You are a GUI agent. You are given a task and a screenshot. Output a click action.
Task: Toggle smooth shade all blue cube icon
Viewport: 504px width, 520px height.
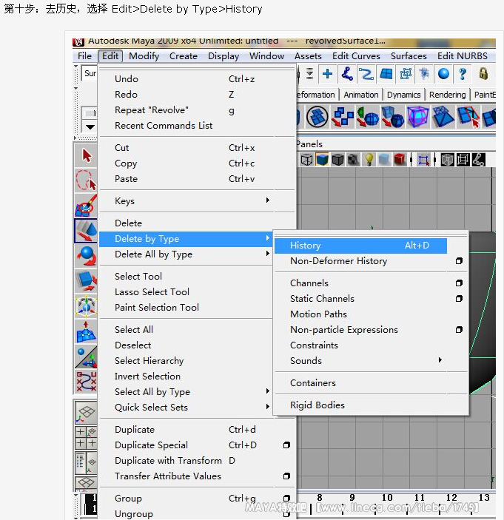(x=322, y=160)
